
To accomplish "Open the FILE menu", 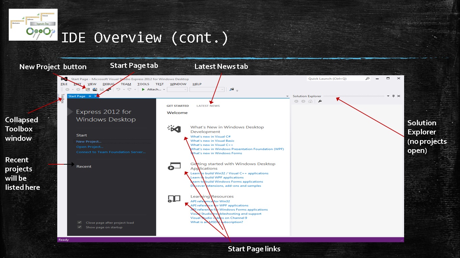I will (x=64, y=84).
